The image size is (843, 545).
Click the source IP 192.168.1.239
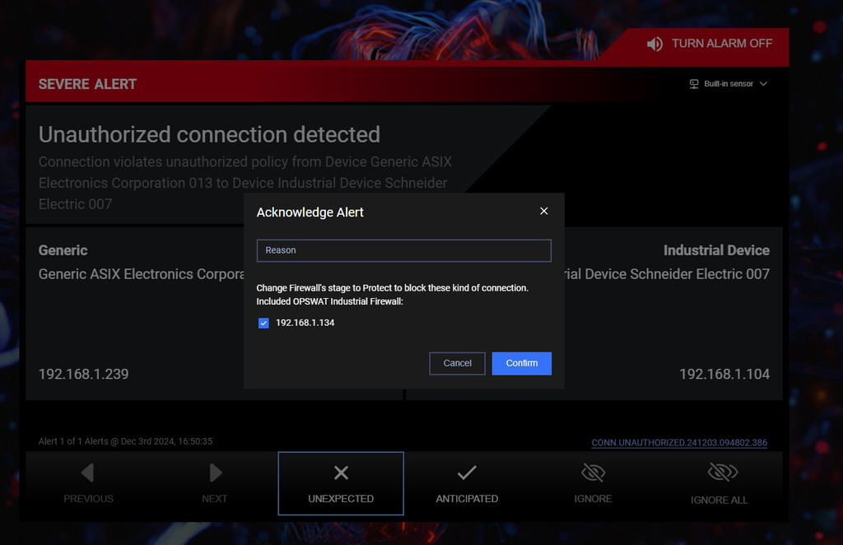click(x=83, y=374)
